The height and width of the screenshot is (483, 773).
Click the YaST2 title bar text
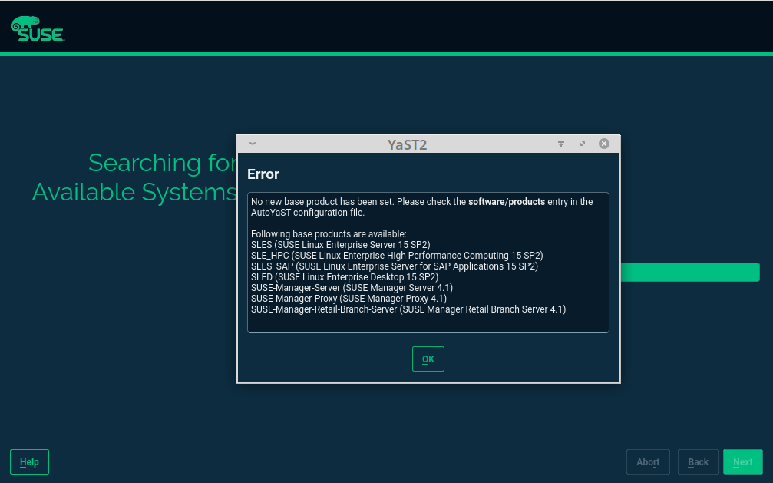click(x=407, y=144)
